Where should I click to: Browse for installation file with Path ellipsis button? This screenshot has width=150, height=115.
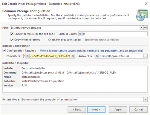146,28
